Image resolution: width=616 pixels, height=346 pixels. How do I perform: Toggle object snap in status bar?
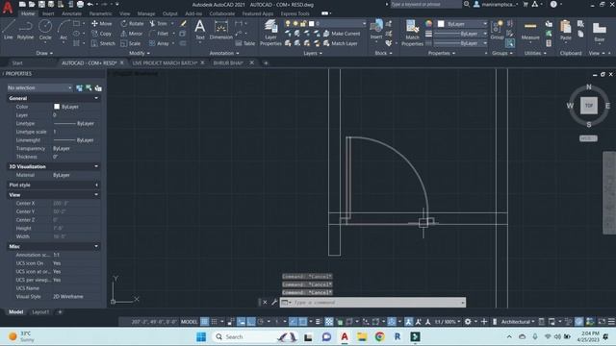(x=303, y=322)
